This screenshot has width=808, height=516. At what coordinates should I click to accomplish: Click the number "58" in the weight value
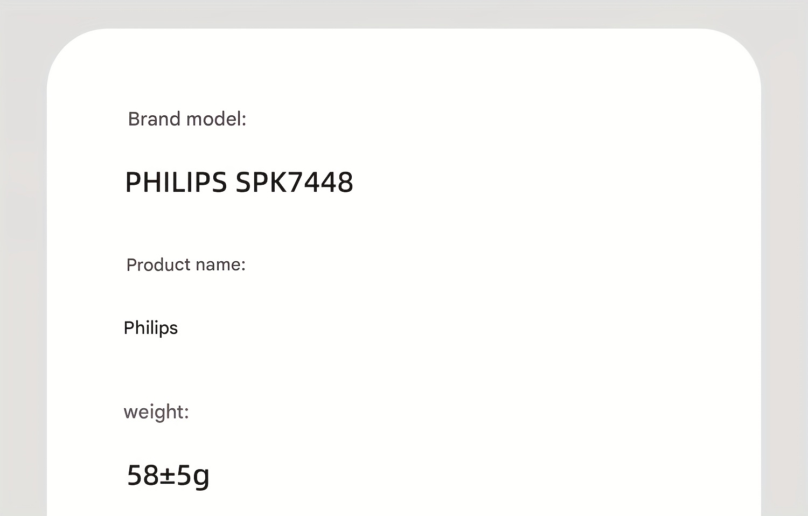click(x=143, y=475)
